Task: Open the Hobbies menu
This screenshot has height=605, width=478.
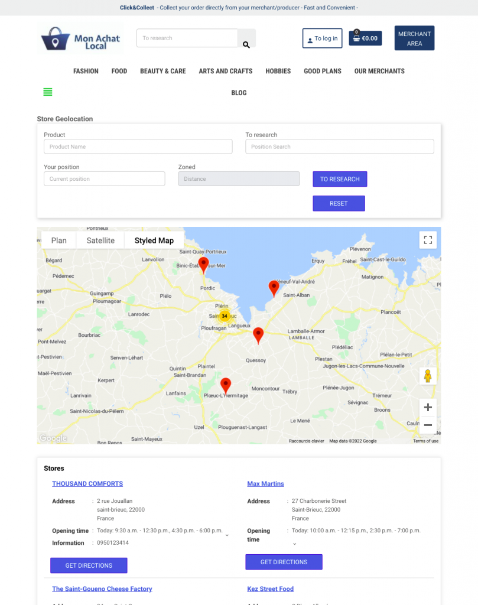Action: (x=278, y=71)
